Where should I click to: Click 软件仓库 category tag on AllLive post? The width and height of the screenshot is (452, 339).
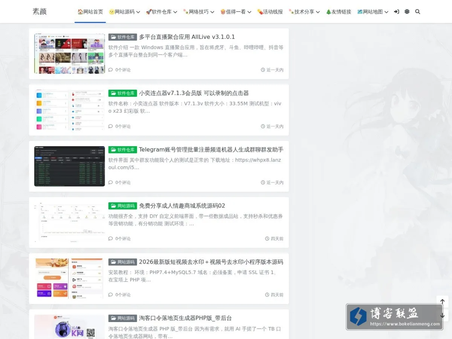(x=122, y=37)
